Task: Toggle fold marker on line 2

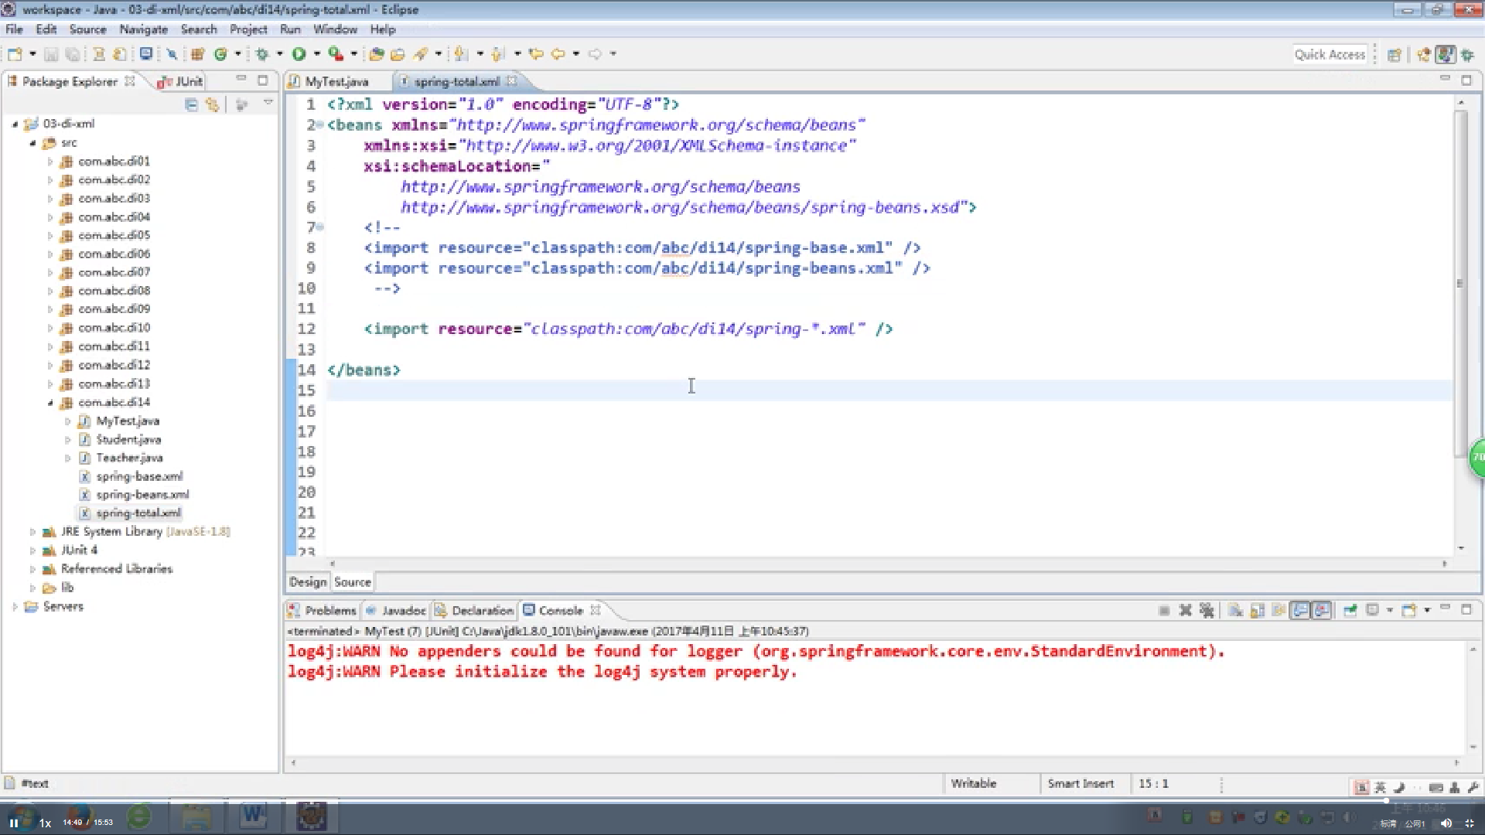Action: [319, 124]
